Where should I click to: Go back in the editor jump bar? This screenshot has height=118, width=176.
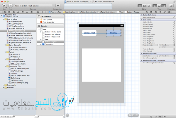coord(42,12)
